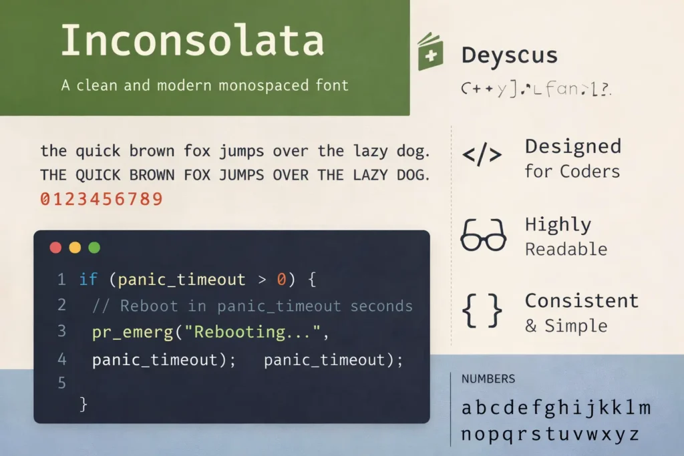Viewport: 684px width, 456px height.
Task: Click the lowercase quick brown fox sentence
Action: [x=234, y=150]
